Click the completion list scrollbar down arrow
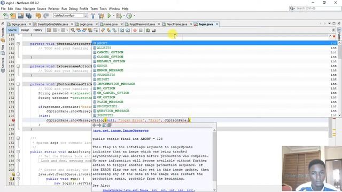342x192 pixels. coord(340,115)
